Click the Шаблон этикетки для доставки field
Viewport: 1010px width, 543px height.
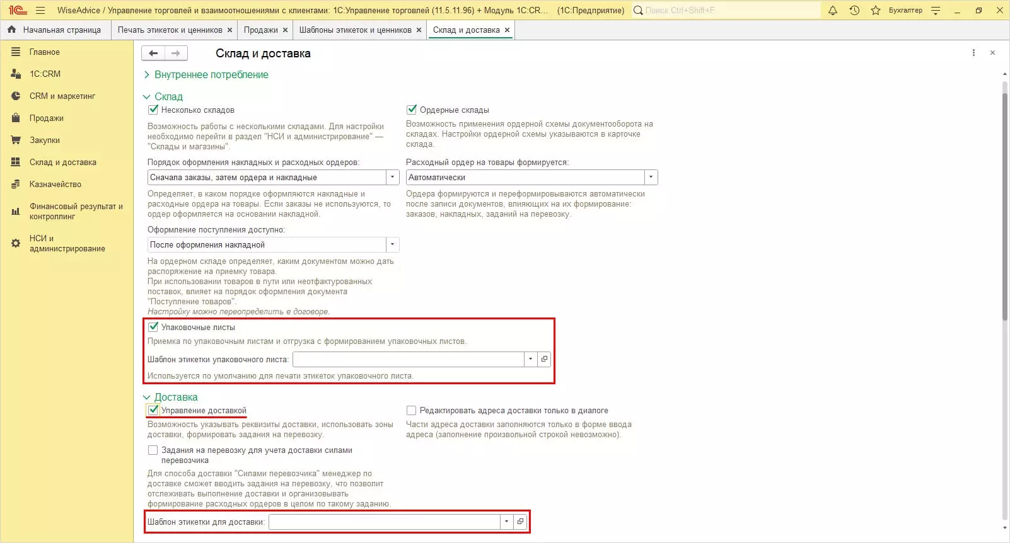pos(384,522)
